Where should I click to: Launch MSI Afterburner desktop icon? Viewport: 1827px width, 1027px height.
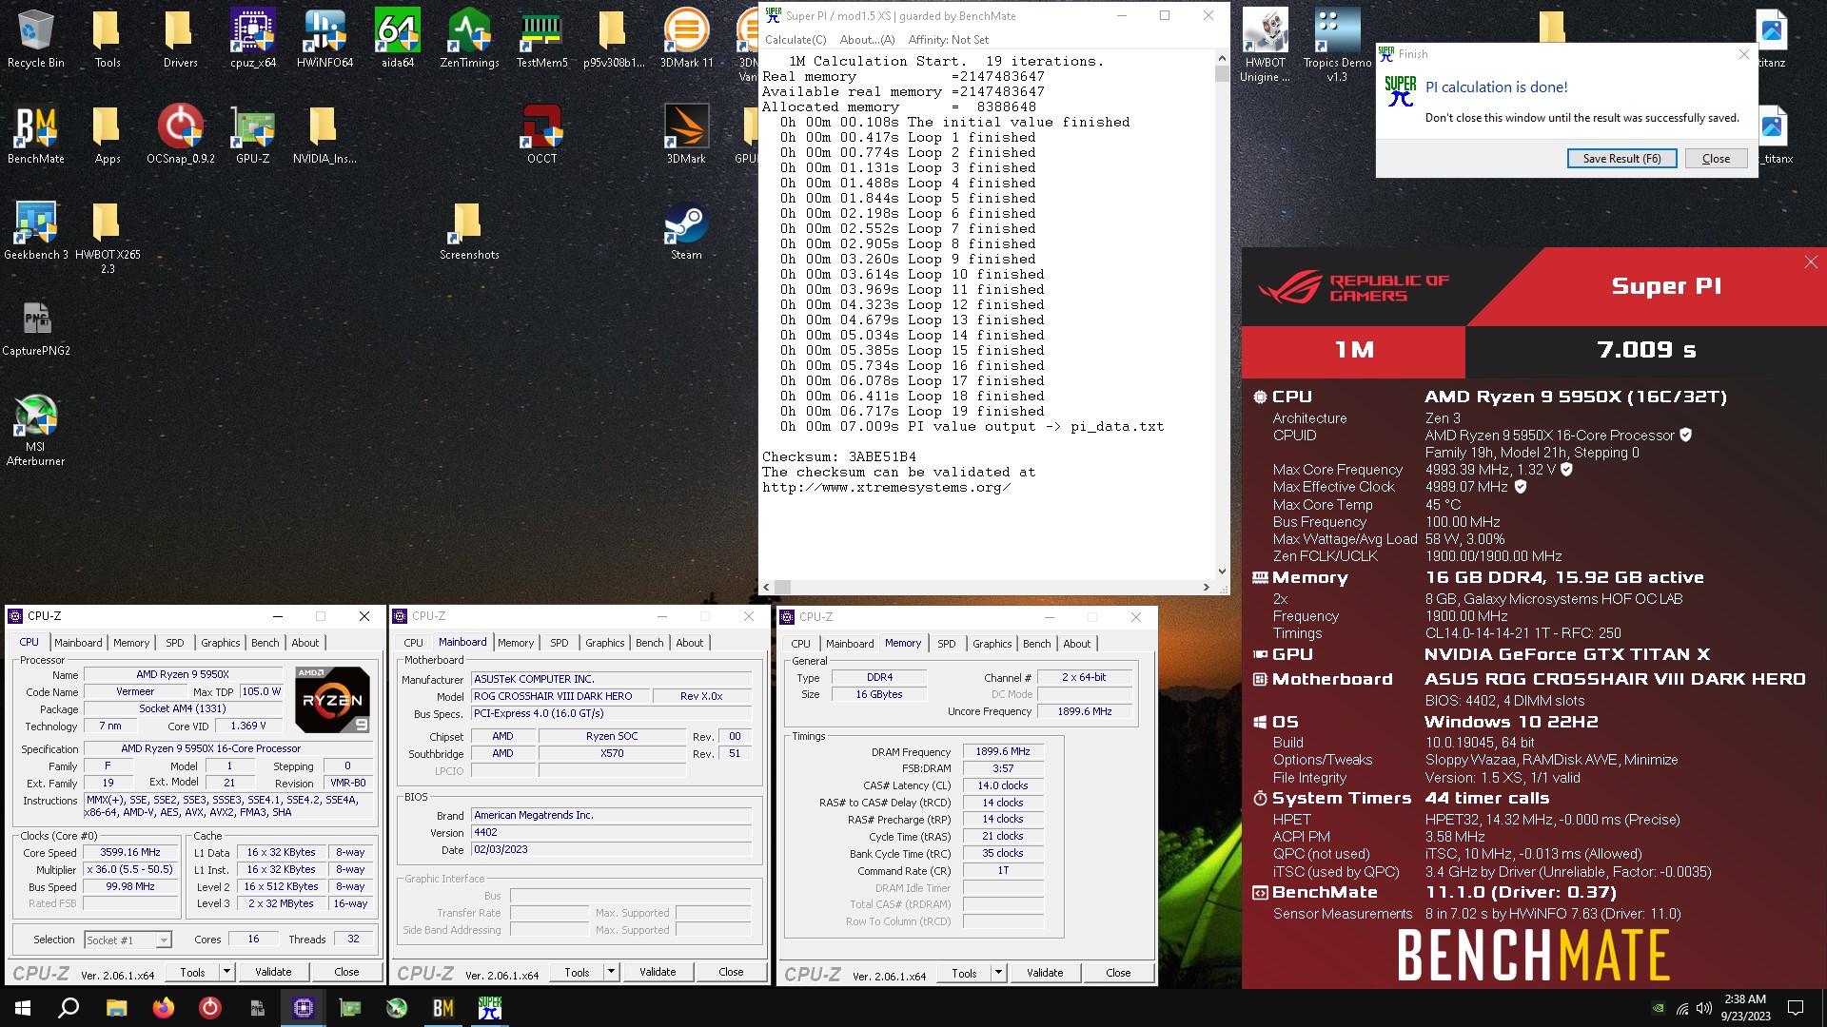[x=36, y=430]
